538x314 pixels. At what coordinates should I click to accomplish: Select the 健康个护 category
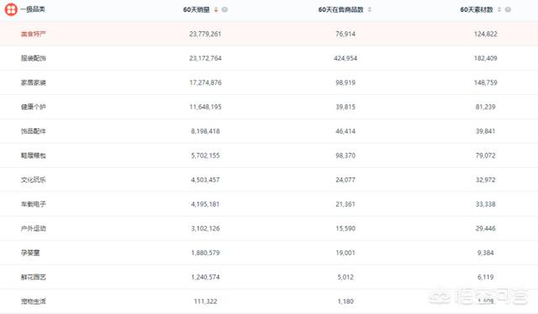coord(34,107)
